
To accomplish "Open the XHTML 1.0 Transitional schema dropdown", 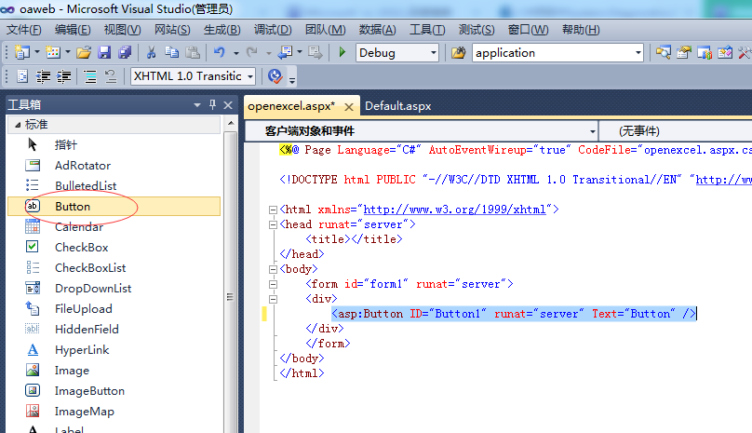I will click(250, 76).
